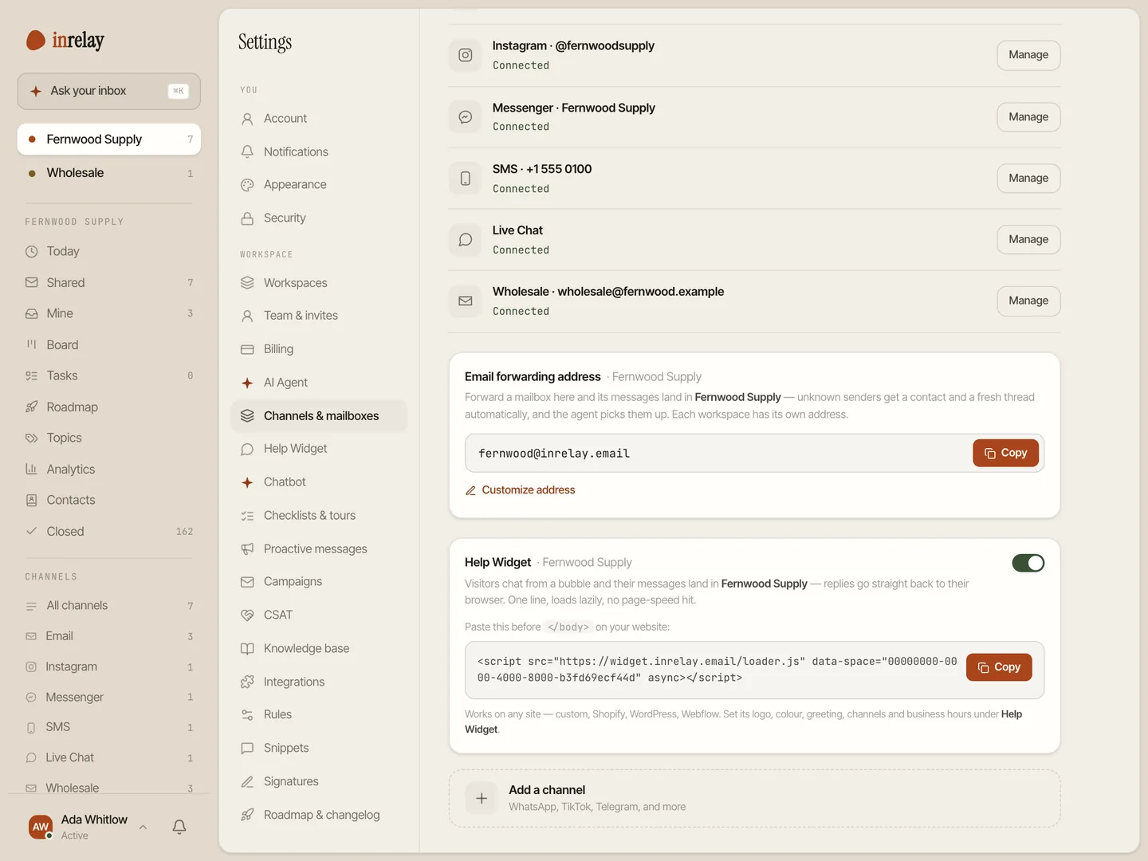Open Rules settings
The image size is (1148, 861).
319,715
